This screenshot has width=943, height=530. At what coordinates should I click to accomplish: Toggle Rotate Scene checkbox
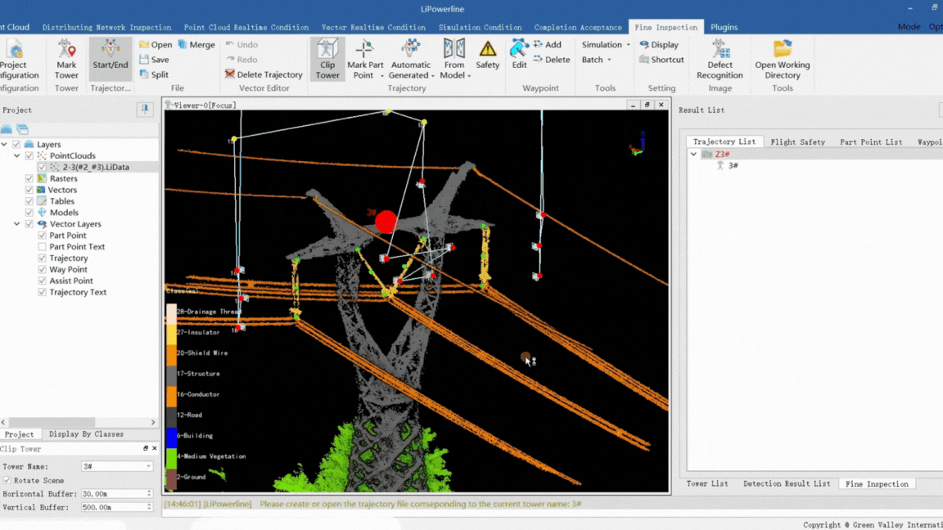click(x=7, y=481)
